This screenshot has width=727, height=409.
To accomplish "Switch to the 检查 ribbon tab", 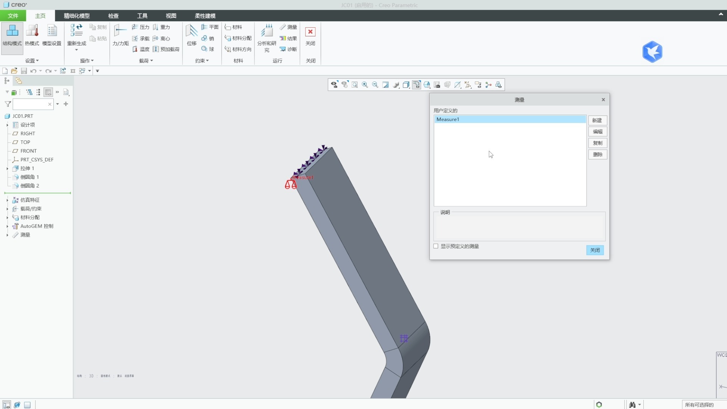I will (x=113, y=16).
